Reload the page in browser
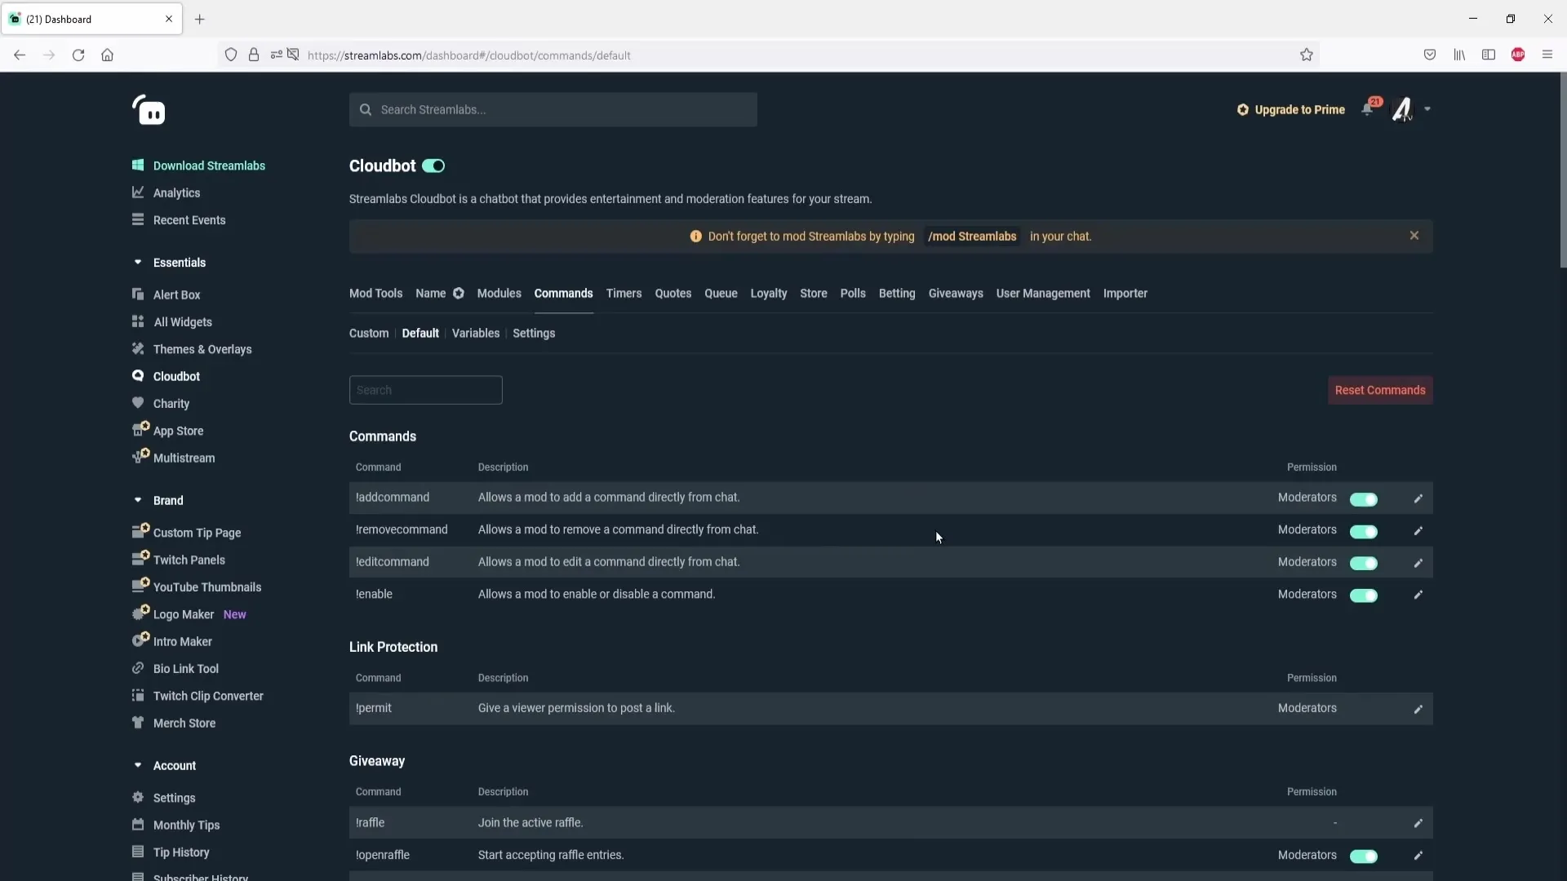 78,55
